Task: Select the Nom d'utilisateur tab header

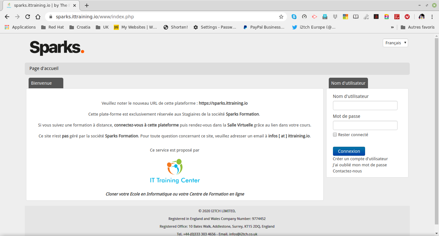Action: pos(348,83)
